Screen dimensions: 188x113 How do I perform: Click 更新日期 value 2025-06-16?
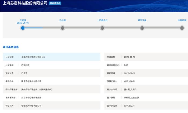coord(130,73)
